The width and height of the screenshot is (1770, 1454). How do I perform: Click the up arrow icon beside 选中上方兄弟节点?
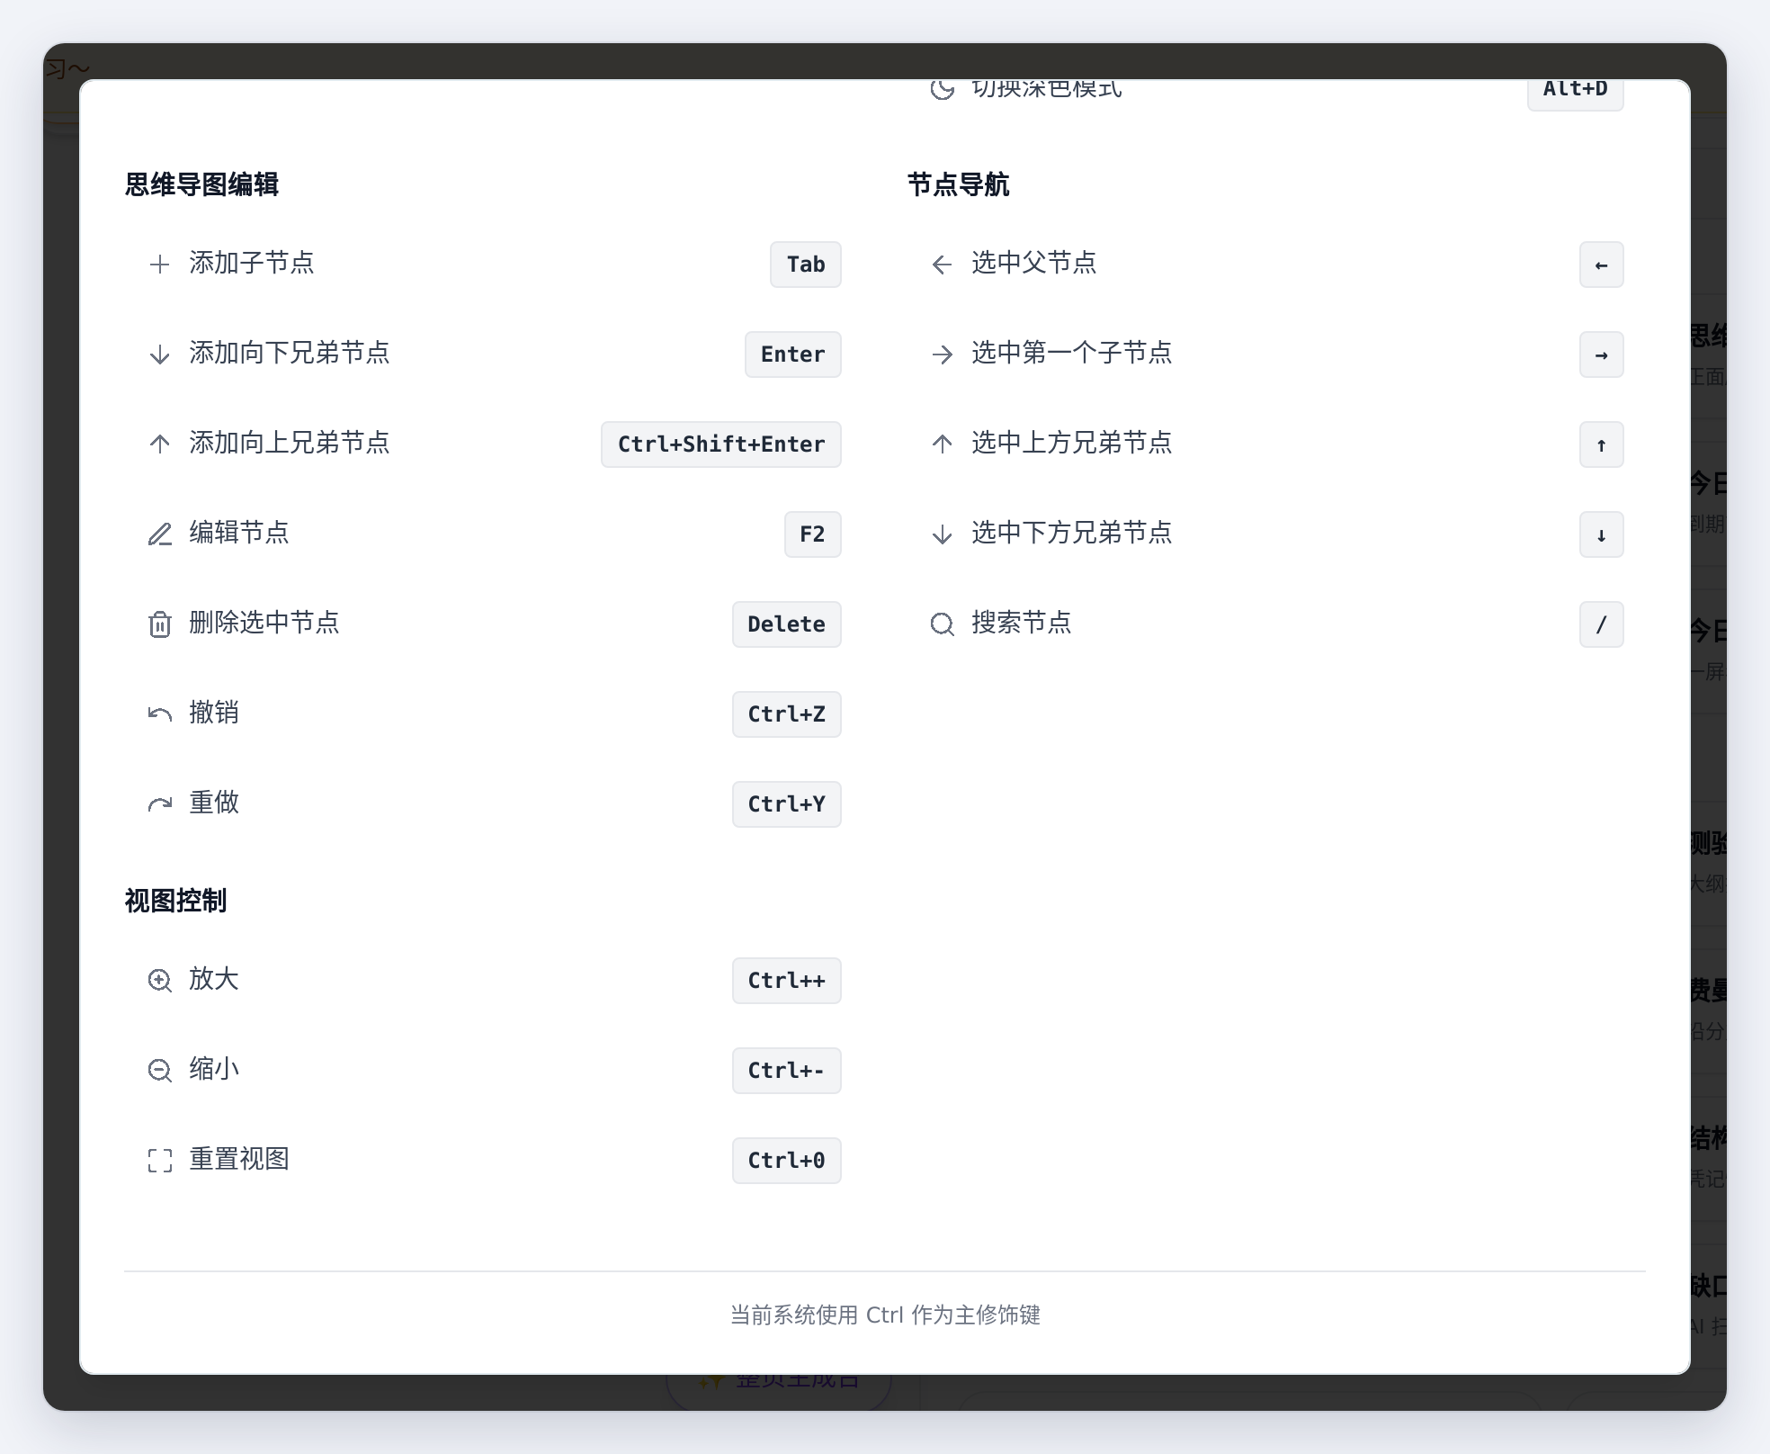pos(943,444)
